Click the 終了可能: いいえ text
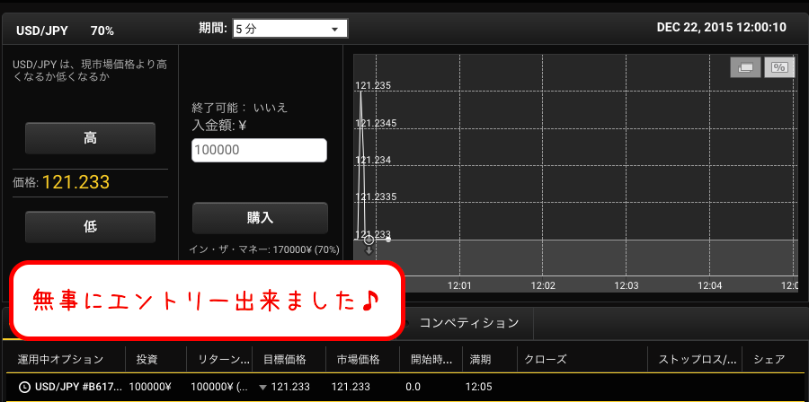This screenshot has height=402, width=809. click(239, 108)
